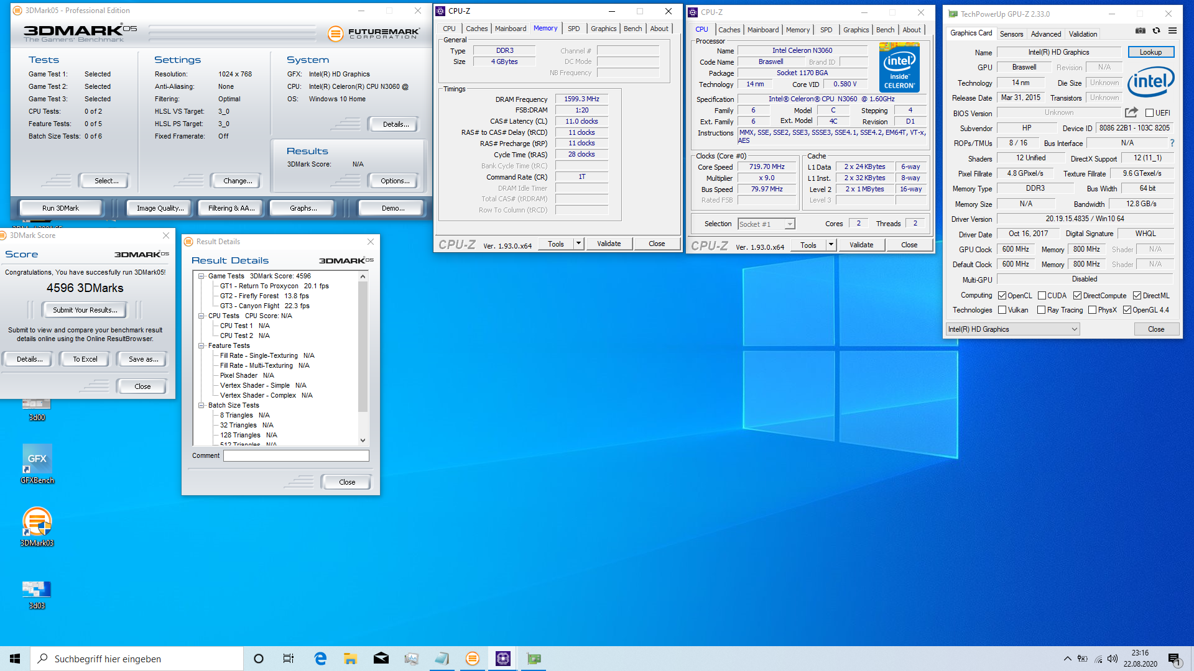
Task: Open Image Quality settings button
Action: (160, 208)
